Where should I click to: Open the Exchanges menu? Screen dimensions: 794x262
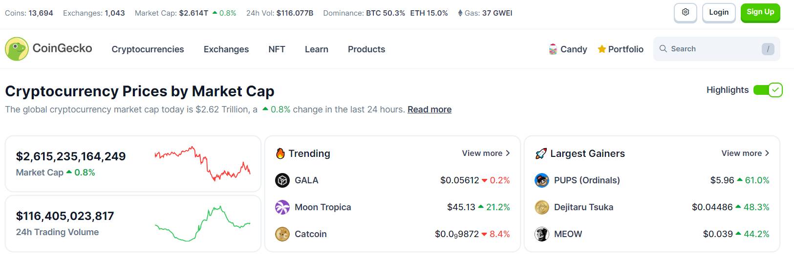[x=226, y=49]
